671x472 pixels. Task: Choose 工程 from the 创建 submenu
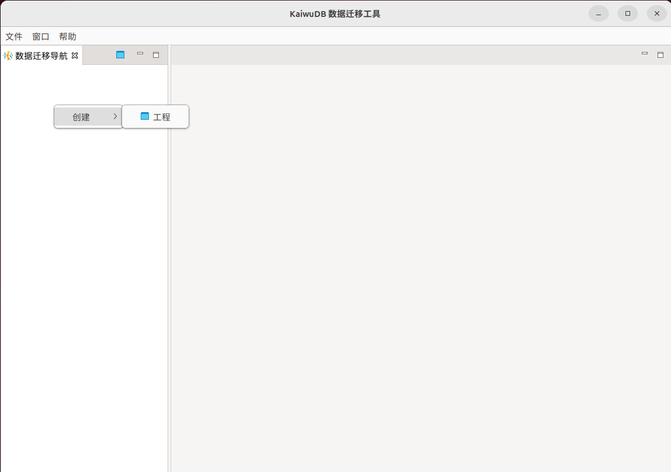pyautogui.click(x=161, y=117)
